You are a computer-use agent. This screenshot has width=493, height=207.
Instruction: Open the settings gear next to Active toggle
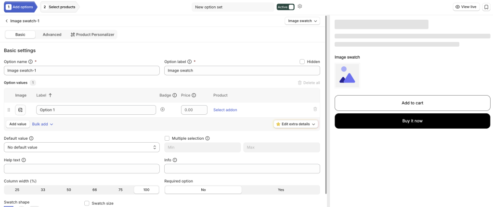pyautogui.click(x=299, y=6)
